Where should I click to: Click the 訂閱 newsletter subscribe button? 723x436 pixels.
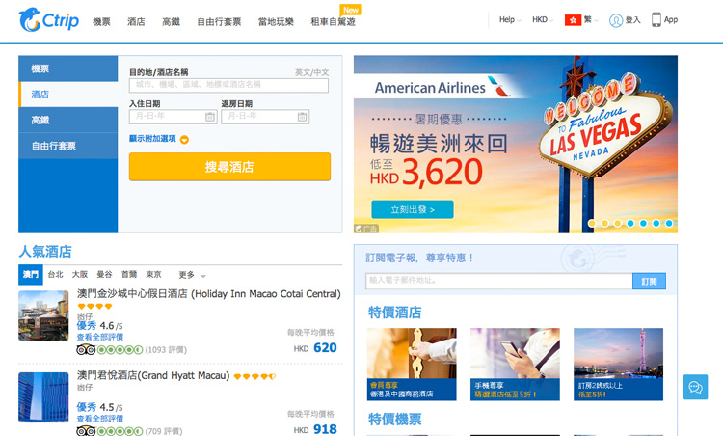point(649,281)
